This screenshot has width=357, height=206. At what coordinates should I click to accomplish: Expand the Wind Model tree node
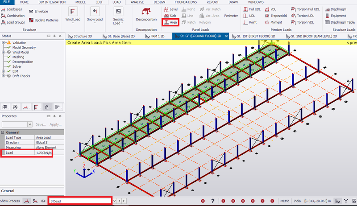[x=3, y=52]
